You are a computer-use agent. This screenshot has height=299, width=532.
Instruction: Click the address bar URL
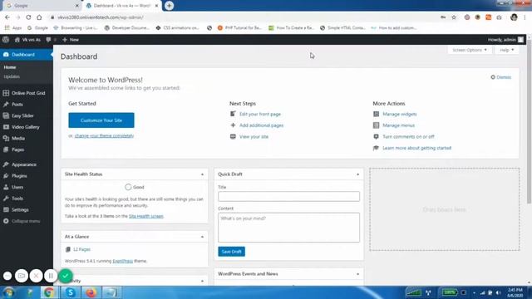click(100, 17)
